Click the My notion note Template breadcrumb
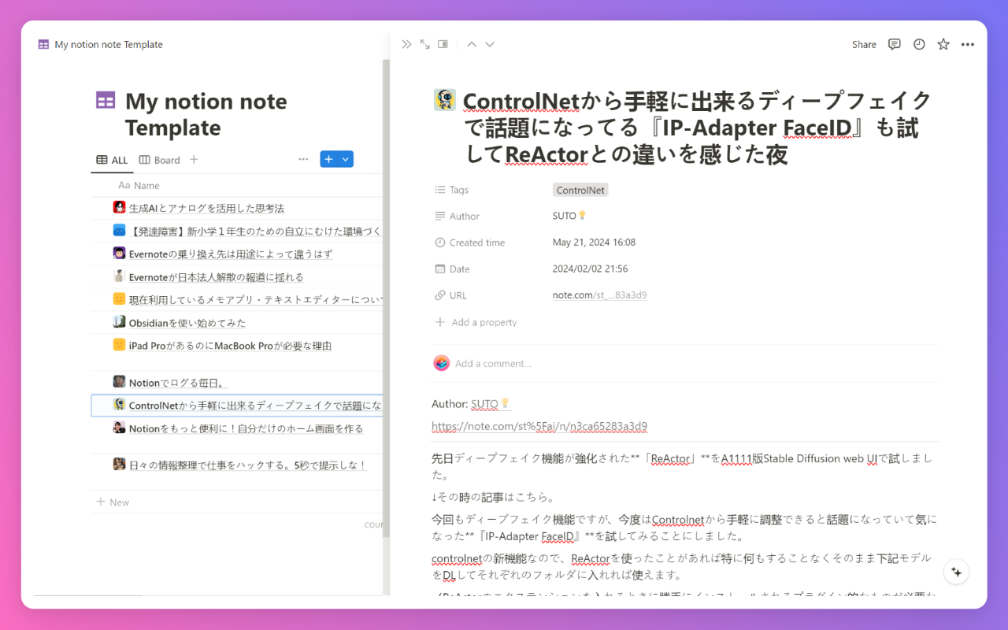The height and width of the screenshot is (630, 1008). 109,45
